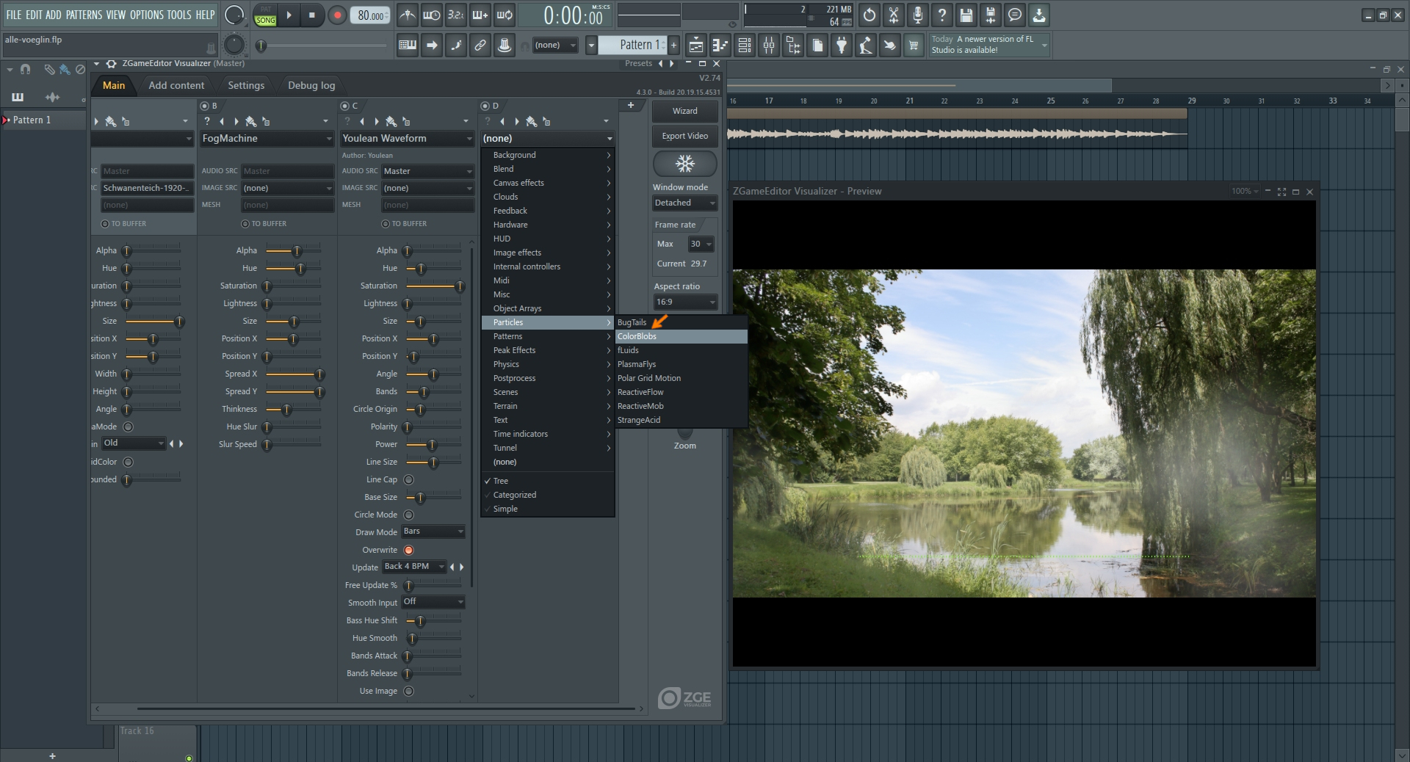Select ColorBlobs from Particles submenu

pyautogui.click(x=681, y=336)
